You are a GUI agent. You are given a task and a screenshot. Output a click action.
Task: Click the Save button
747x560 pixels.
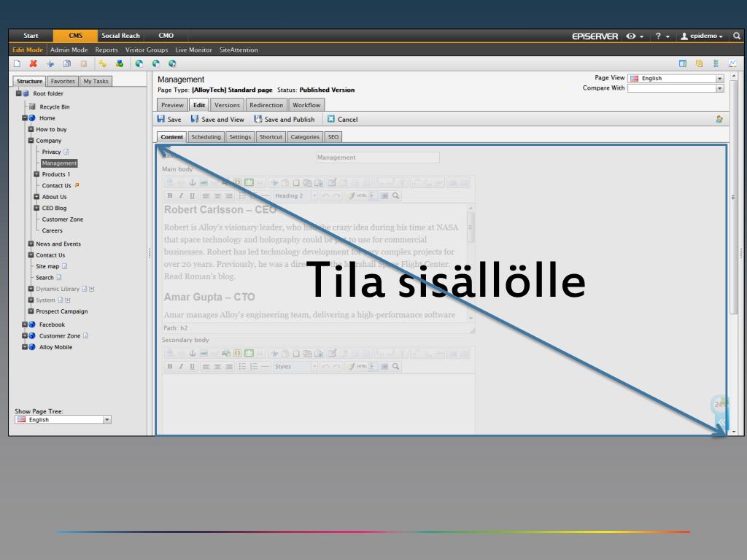[x=169, y=119]
